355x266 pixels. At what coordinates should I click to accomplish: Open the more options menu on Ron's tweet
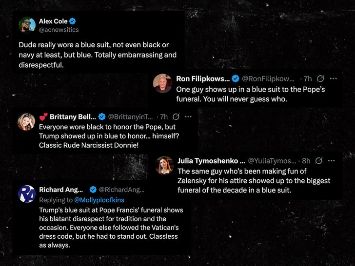click(x=333, y=78)
